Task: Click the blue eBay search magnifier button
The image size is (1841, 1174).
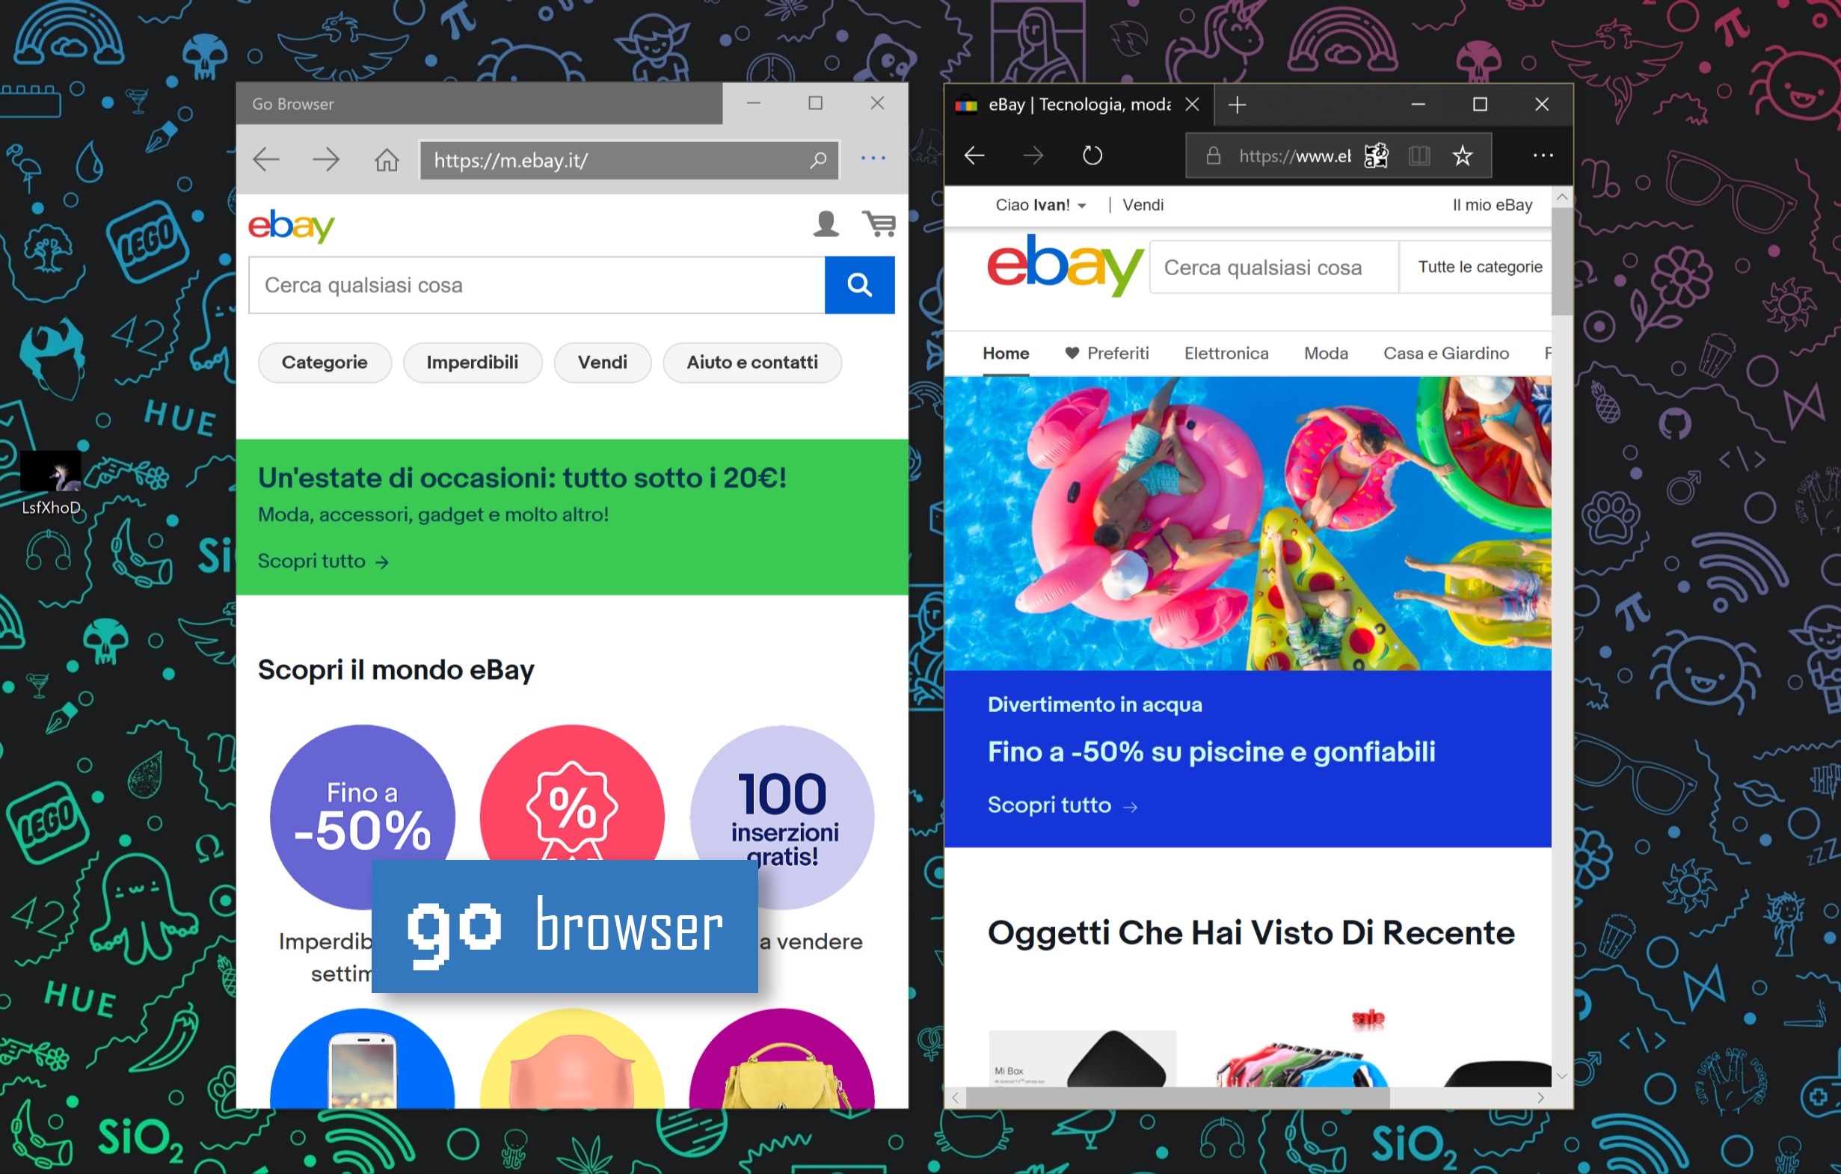Action: pos(859,285)
